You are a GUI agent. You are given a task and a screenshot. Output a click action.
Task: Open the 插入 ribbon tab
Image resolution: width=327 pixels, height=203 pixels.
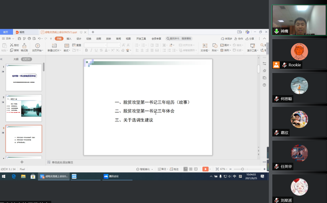tap(69, 39)
